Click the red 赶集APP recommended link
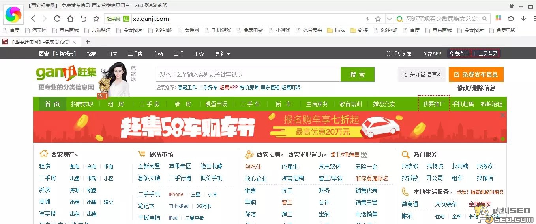 (229, 87)
